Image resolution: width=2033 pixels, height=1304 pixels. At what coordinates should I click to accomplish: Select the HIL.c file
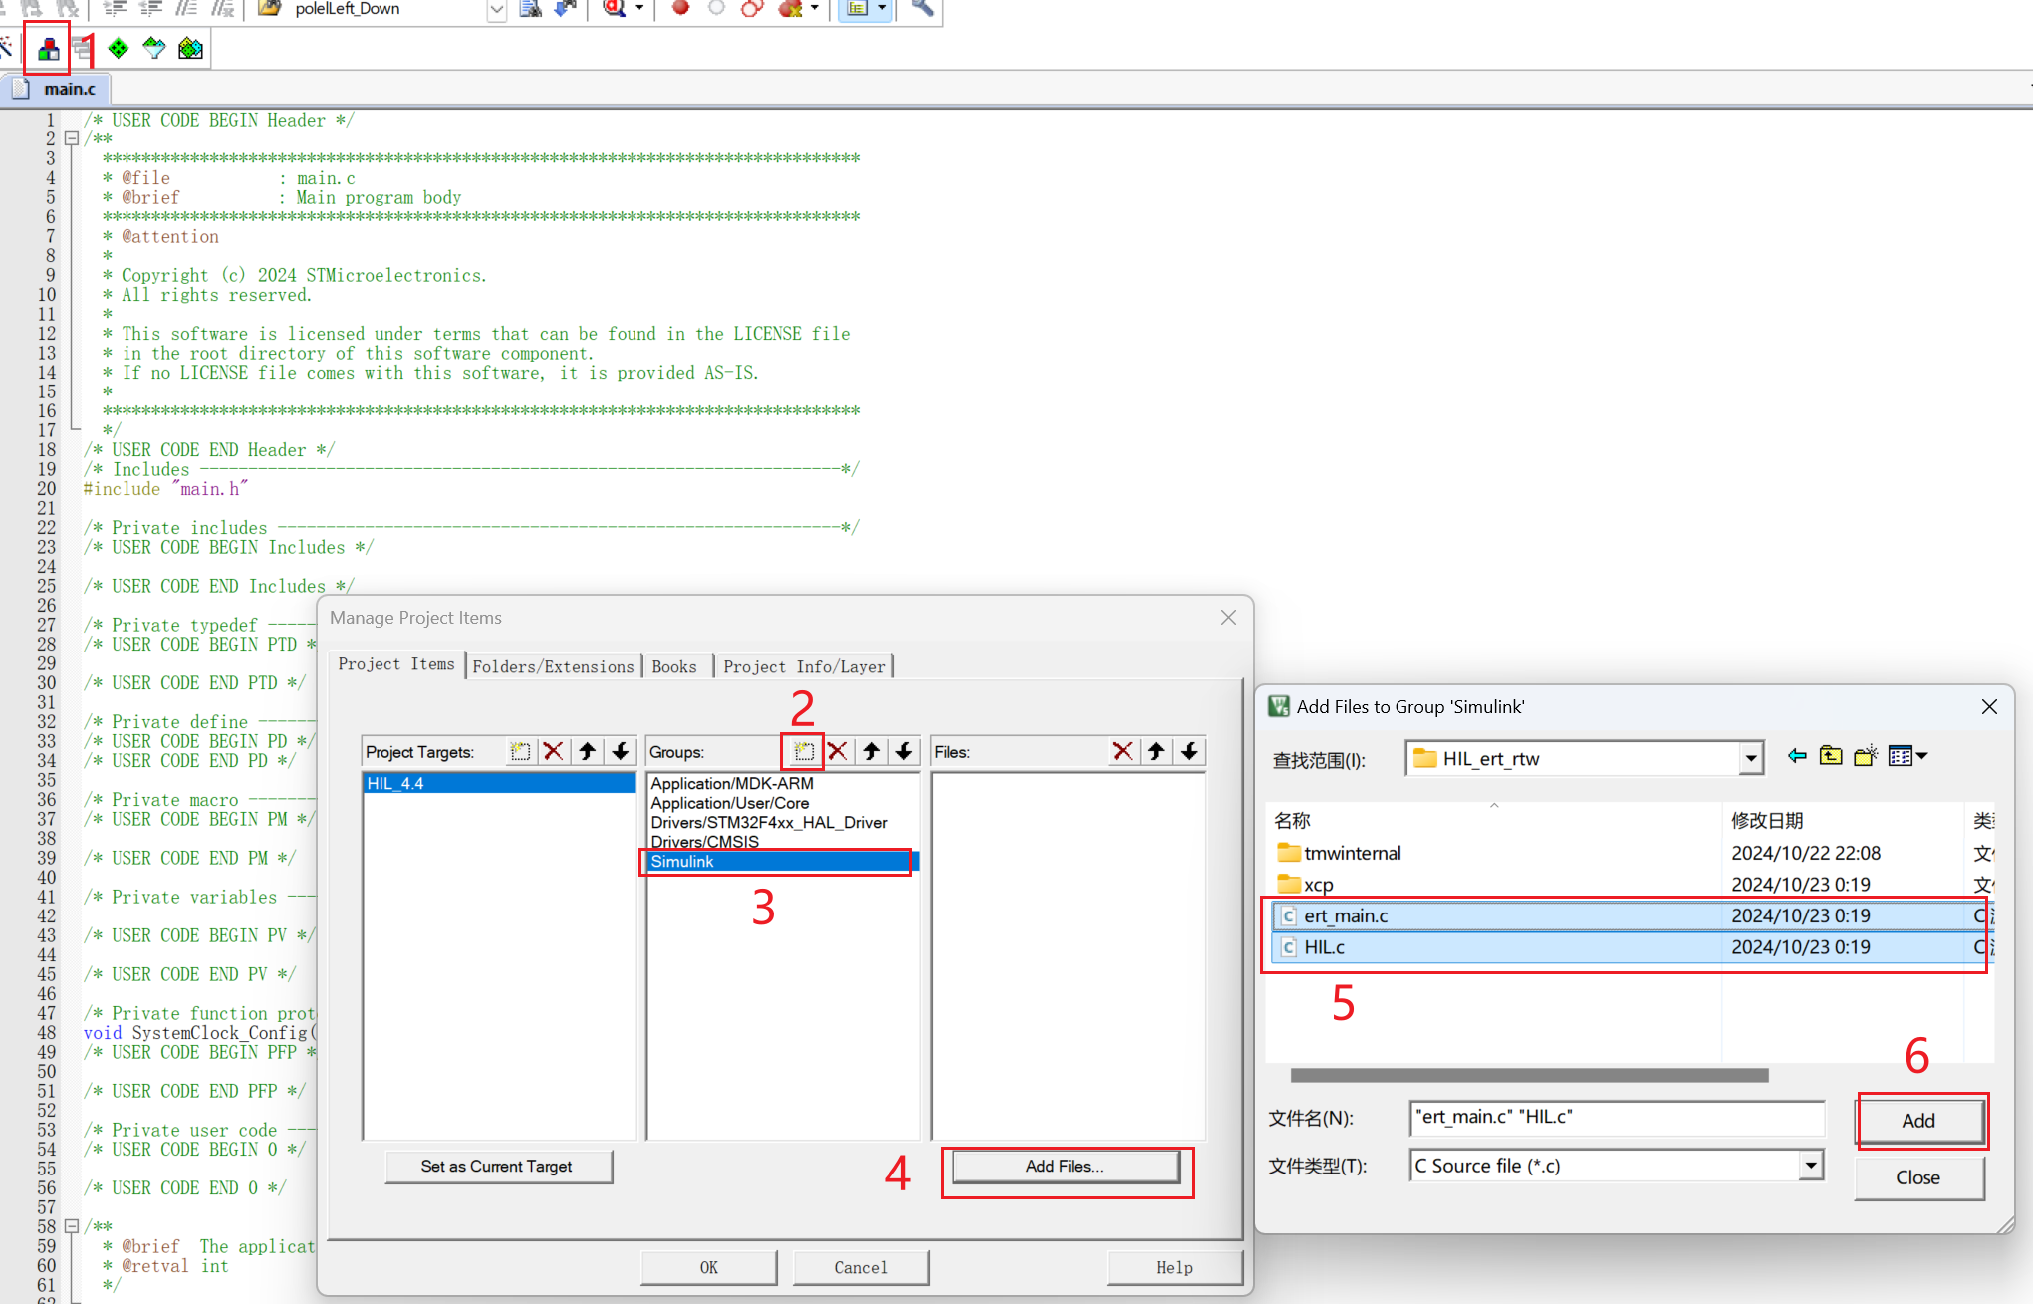[1630, 946]
